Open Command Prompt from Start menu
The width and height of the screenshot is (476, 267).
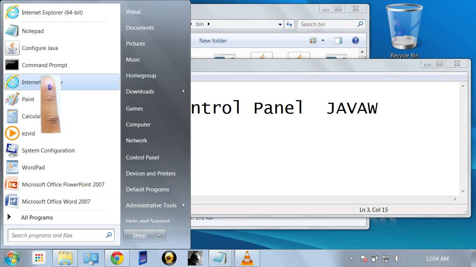pyautogui.click(x=62, y=65)
